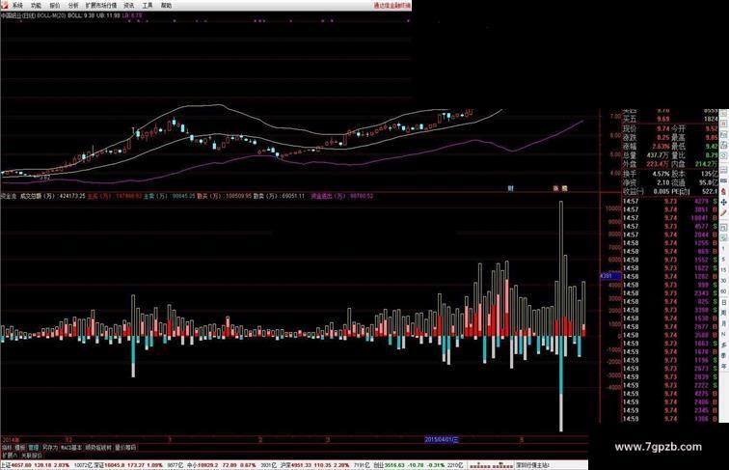Click the red app logo icon
Screen dimensions: 729x470
point(4,5)
